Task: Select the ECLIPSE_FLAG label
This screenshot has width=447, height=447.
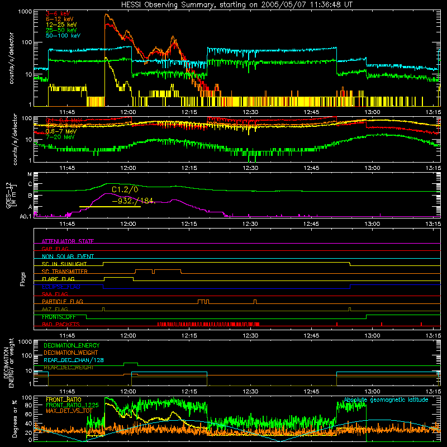Action: 61,287
